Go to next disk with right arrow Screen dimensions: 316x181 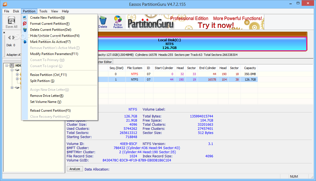coord(14,37)
